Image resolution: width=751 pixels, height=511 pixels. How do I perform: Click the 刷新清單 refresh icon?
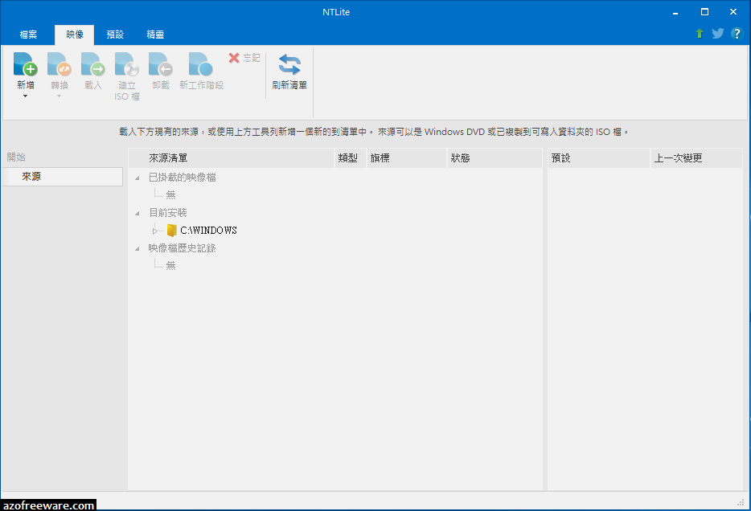pyautogui.click(x=289, y=64)
